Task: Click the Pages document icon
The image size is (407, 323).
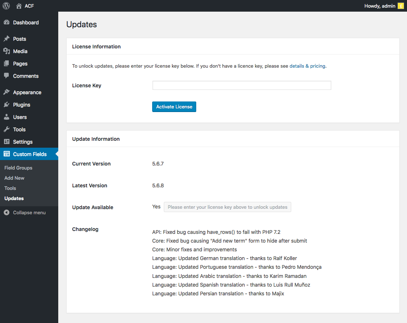Action: pos(7,64)
